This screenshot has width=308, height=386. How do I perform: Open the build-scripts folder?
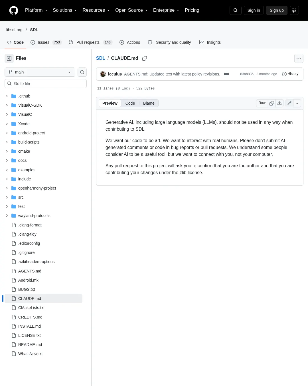click(29, 142)
